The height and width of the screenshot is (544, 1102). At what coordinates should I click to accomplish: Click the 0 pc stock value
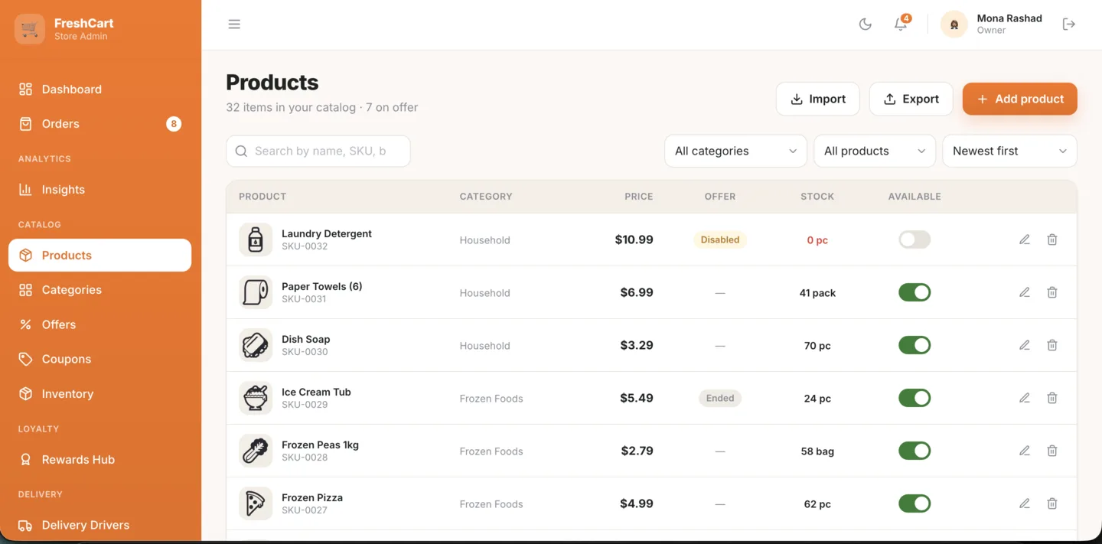tap(817, 240)
